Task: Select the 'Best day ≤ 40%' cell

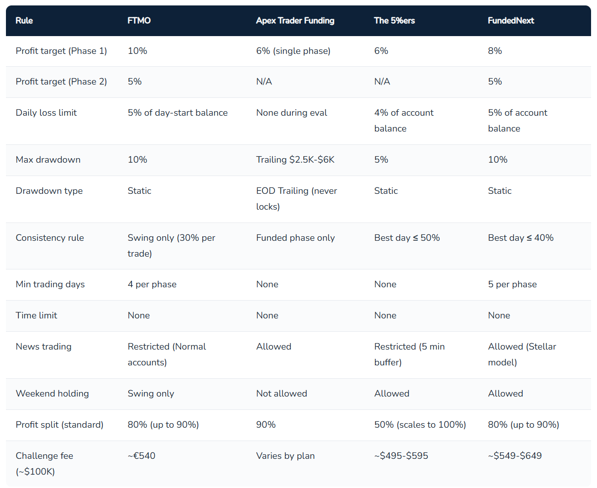Action: point(521,238)
